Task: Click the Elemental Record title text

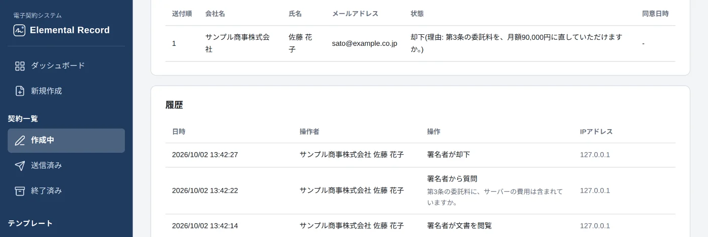Action: click(70, 30)
